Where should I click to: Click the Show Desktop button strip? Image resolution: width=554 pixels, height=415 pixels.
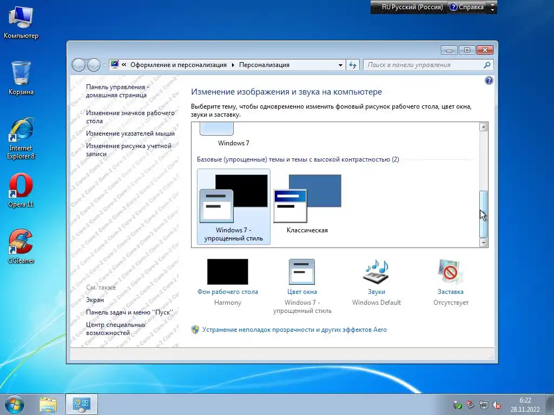(550, 404)
